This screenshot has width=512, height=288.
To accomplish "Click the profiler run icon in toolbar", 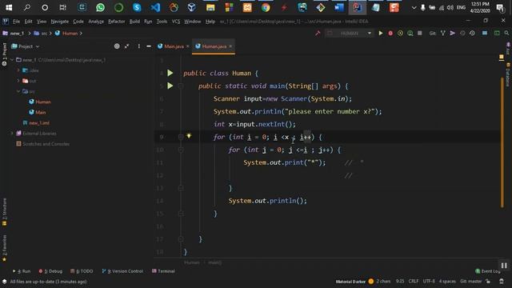I will [x=410, y=34].
